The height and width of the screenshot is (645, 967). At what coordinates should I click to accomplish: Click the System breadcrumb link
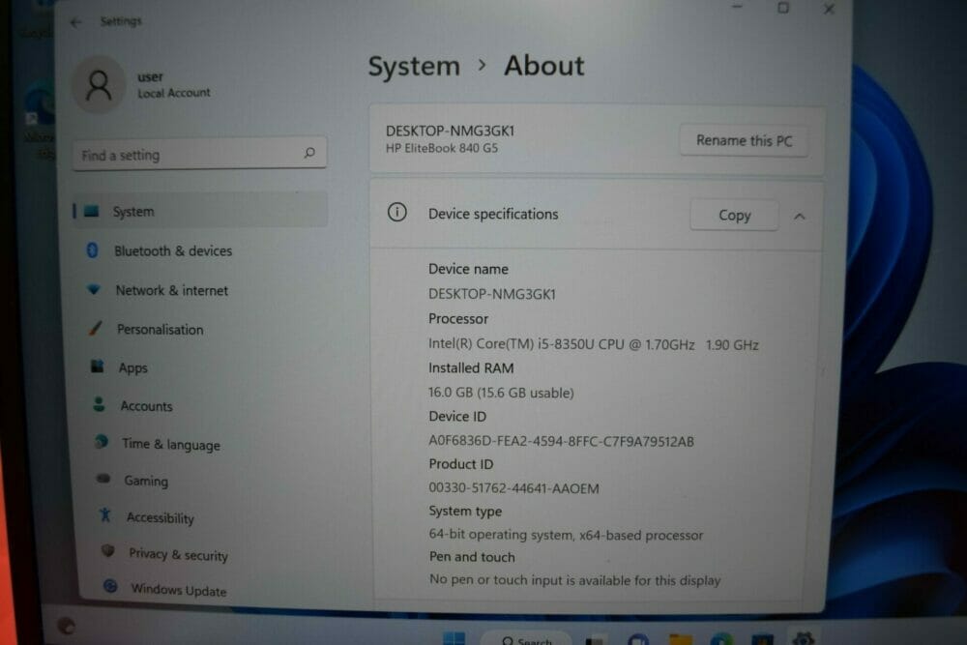point(414,66)
